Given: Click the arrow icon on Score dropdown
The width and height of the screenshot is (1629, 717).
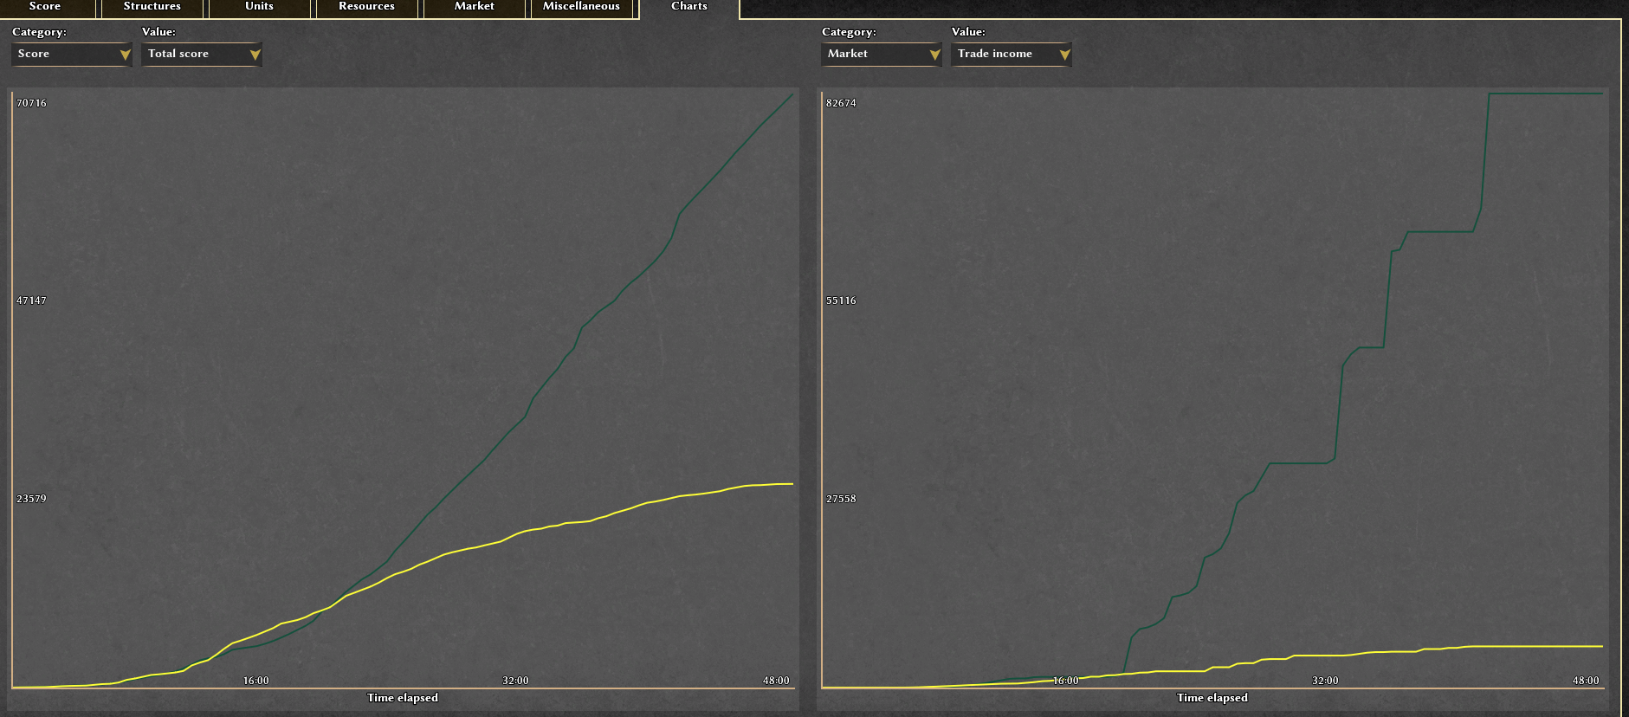Looking at the screenshot, I should coord(125,55).
